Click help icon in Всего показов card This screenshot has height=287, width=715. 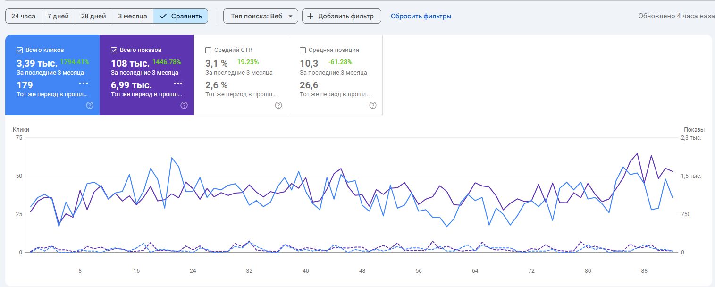184,105
